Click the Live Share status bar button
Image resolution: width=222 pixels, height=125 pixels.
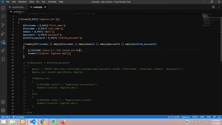tap(18, 117)
